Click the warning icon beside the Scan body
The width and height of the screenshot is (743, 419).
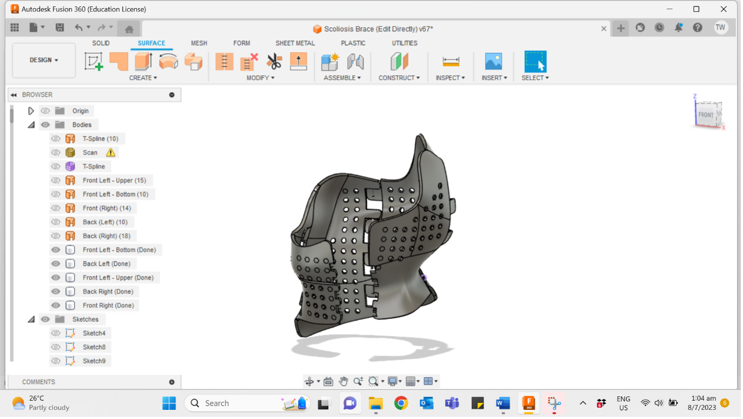[x=110, y=152]
